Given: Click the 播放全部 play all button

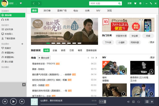Looking at the screenshot, I should point(44,58).
